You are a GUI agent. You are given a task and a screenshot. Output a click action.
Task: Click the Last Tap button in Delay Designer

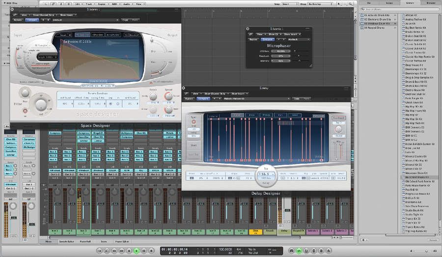193,154
